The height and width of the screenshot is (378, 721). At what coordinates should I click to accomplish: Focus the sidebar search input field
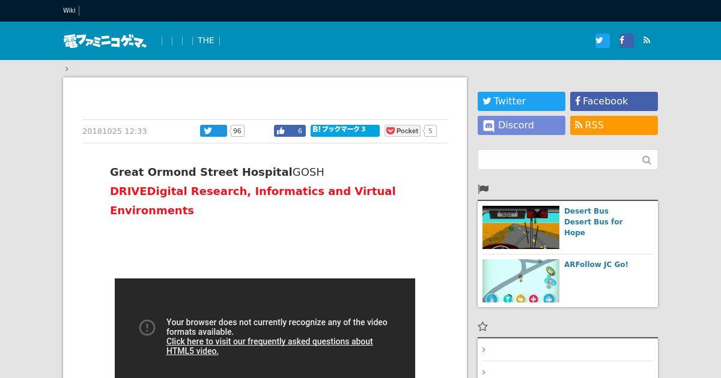559,160
